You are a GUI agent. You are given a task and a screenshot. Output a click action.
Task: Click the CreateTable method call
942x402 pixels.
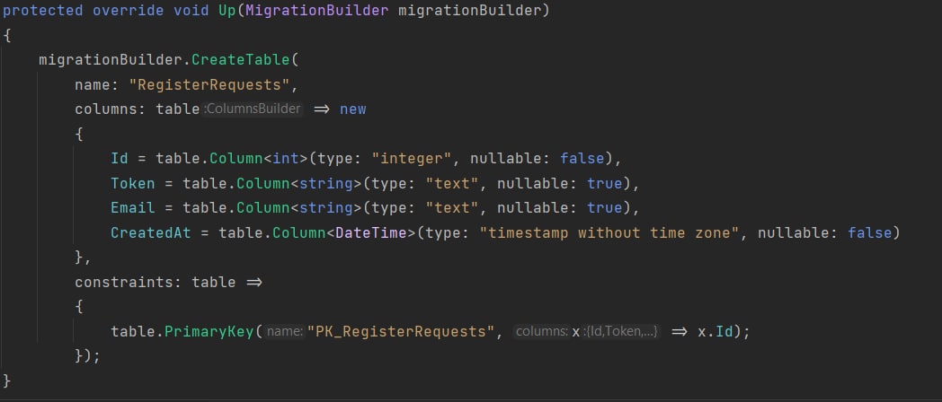(241, 60)
